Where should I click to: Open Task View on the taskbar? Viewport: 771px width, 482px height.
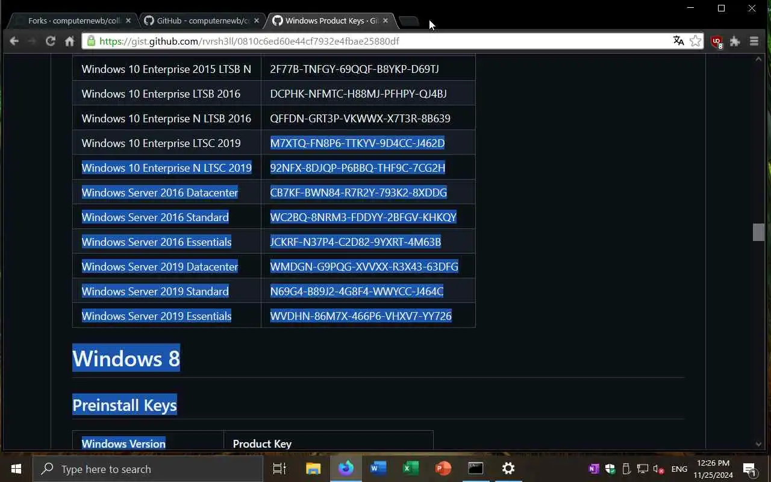tap(279, 469)
